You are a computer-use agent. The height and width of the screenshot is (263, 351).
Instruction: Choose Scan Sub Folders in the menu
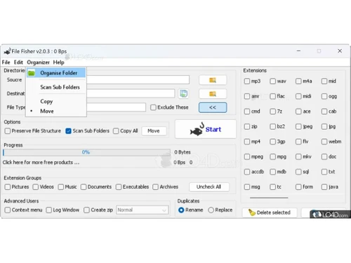click(60, 87)
